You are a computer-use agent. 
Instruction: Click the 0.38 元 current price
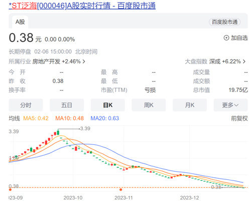pos(25,38)
